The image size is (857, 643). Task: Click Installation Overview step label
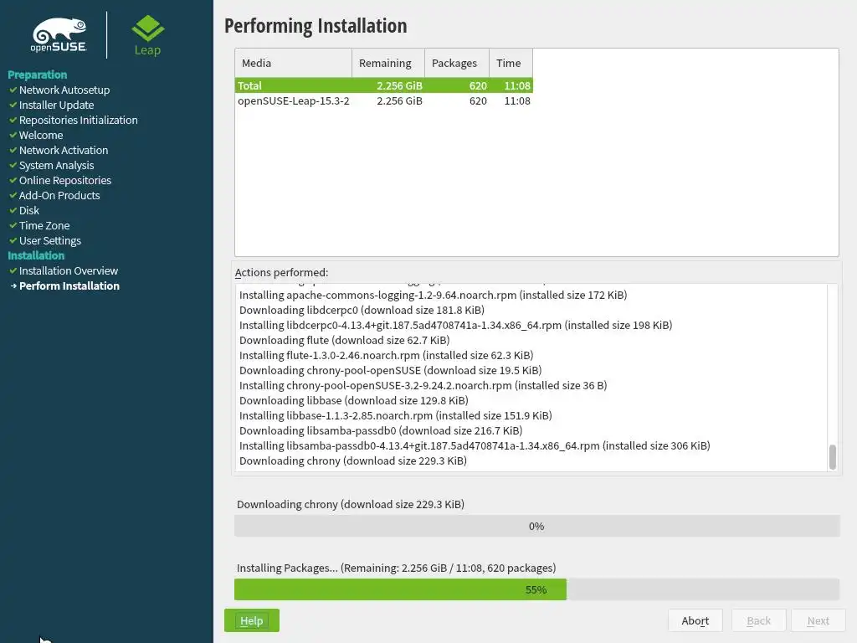coord(69,270)
